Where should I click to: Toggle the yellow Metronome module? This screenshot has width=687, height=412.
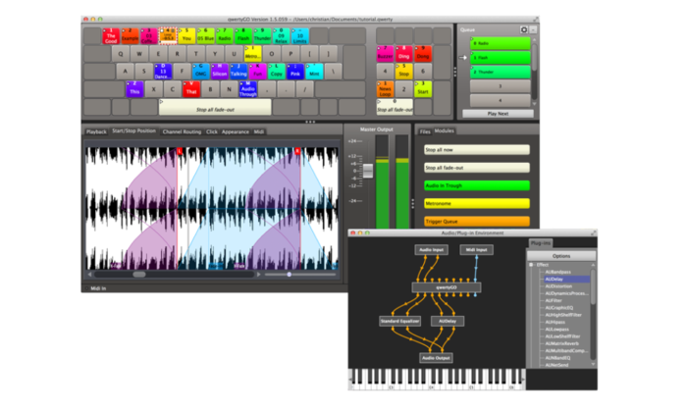click(476, 203)
